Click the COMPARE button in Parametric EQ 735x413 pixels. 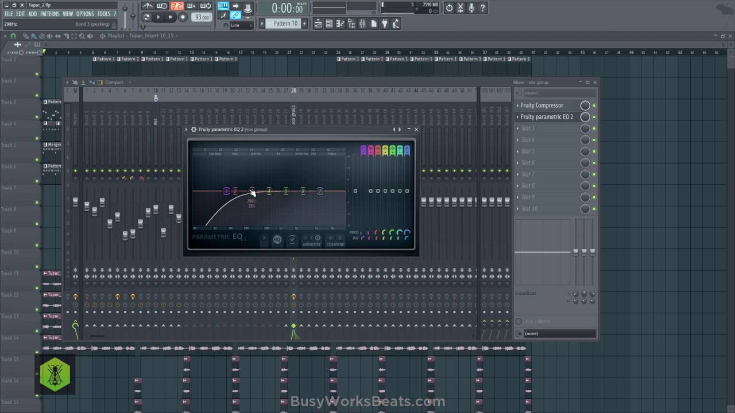pyautogui.click(x=335, y=245)
